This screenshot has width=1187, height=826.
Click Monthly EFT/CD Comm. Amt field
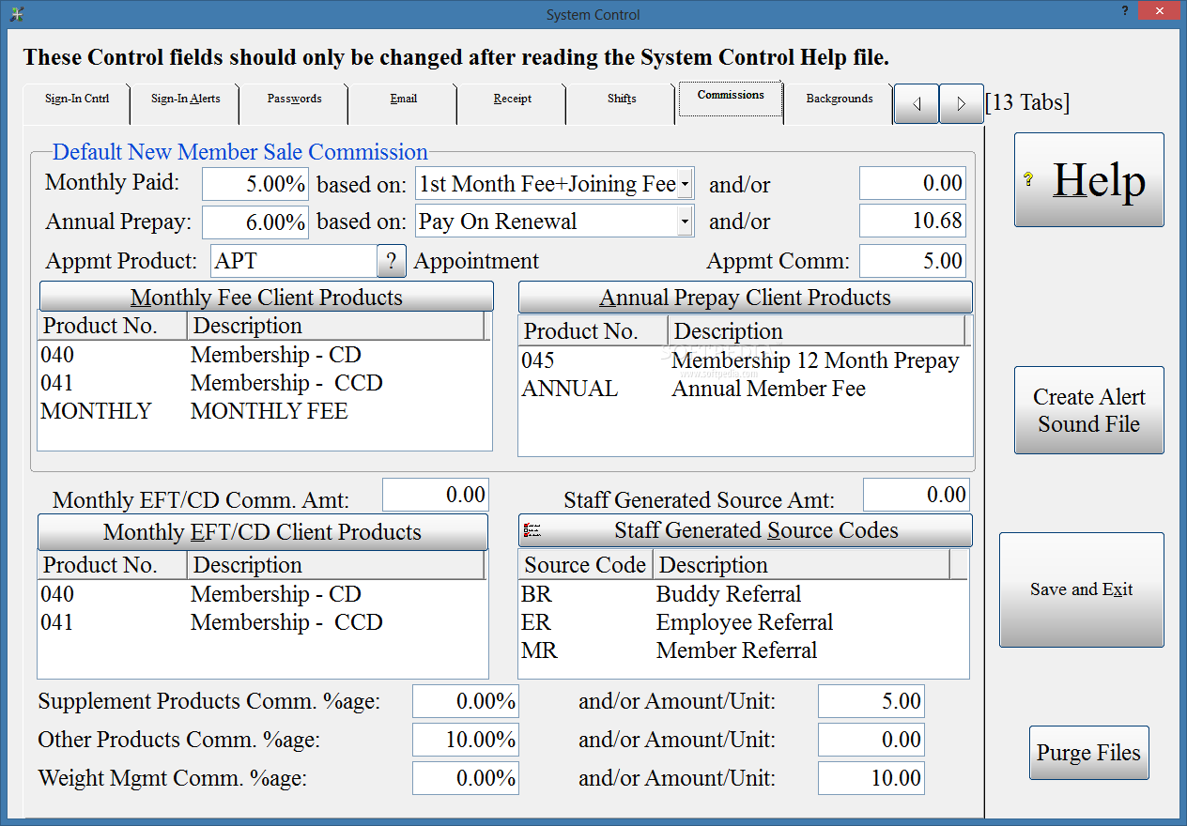pyautogui.click(x=436, y=495)
